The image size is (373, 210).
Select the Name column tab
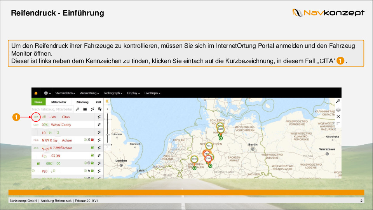click(38, 102)
